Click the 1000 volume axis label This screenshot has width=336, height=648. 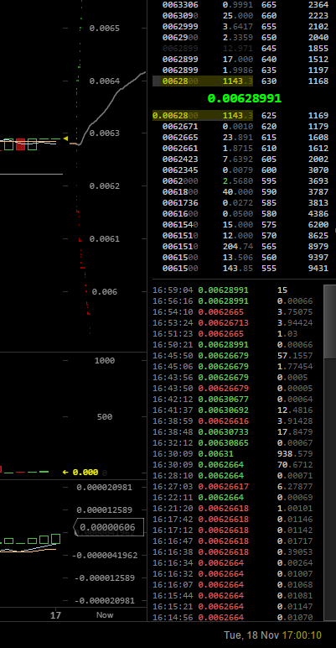pyautogui.click(x=105, y=361)
